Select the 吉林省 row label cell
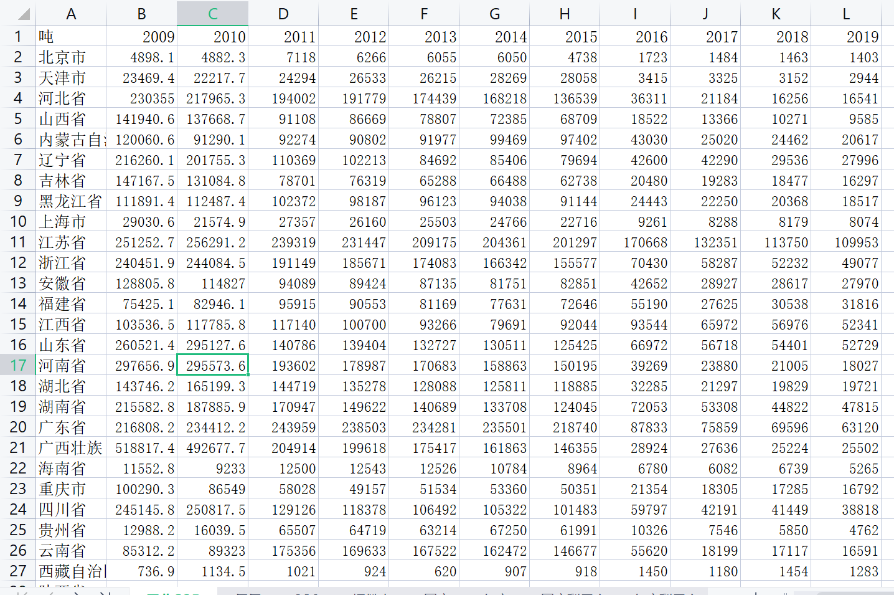This screenshot has width=894, height=595. 71,181
